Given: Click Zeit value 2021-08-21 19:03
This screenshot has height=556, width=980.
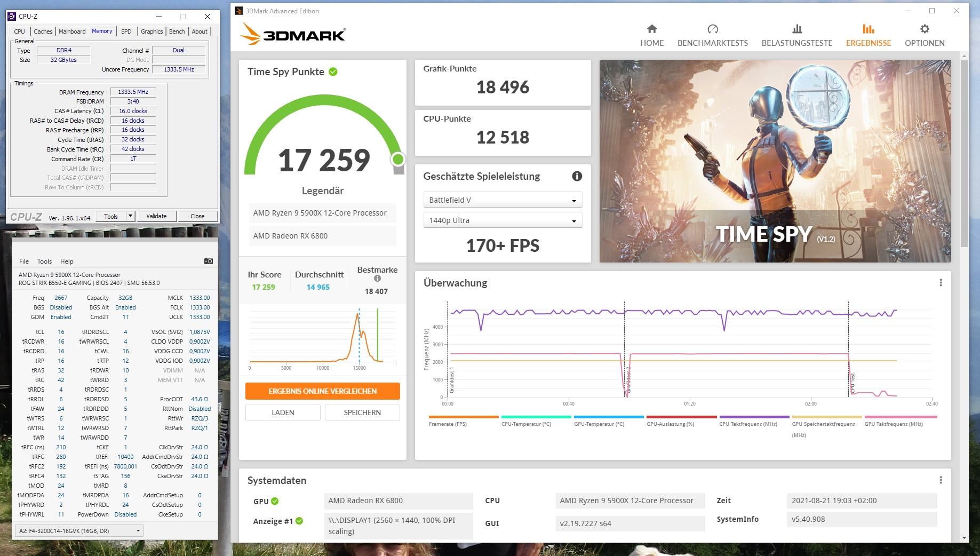Looking at the screenshot, I should [862, 501].
